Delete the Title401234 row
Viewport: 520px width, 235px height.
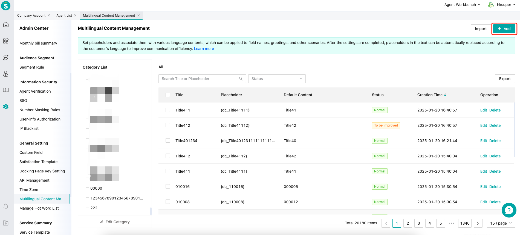[x=495, y=141]
